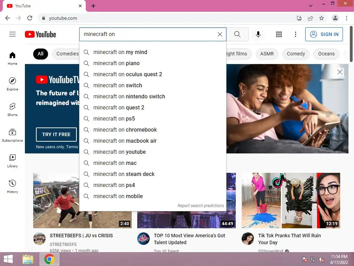Select suggestion minecraft on switch
Image resolution: width=354 pixels, height=266 pixels.
[152, 85]
